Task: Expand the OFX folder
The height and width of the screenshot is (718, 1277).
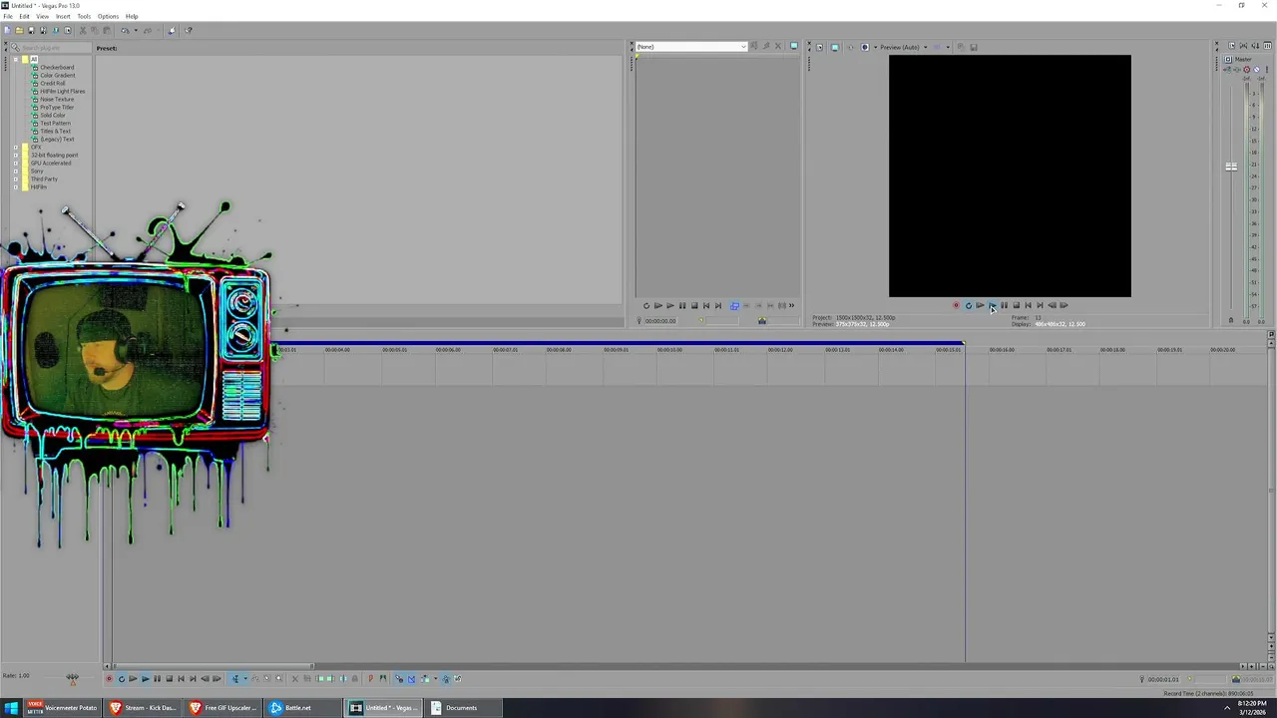Action: [16, 148]
